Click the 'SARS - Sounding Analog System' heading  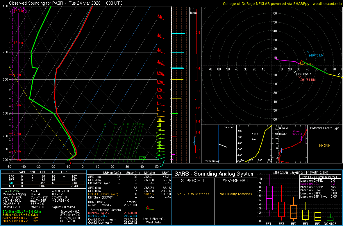[x=215, y=174]
